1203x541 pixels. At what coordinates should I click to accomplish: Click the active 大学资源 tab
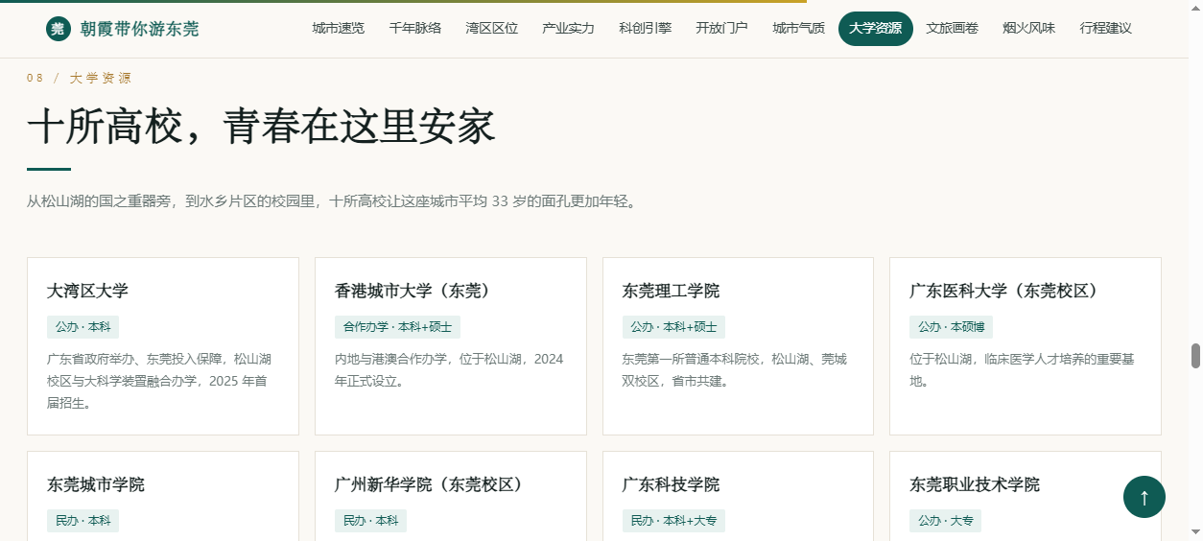(x=875, y=28)
